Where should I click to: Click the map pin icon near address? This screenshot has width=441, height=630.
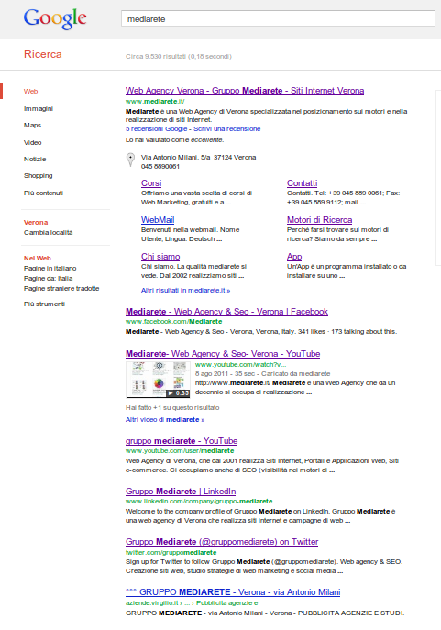[x=130, y=160]
